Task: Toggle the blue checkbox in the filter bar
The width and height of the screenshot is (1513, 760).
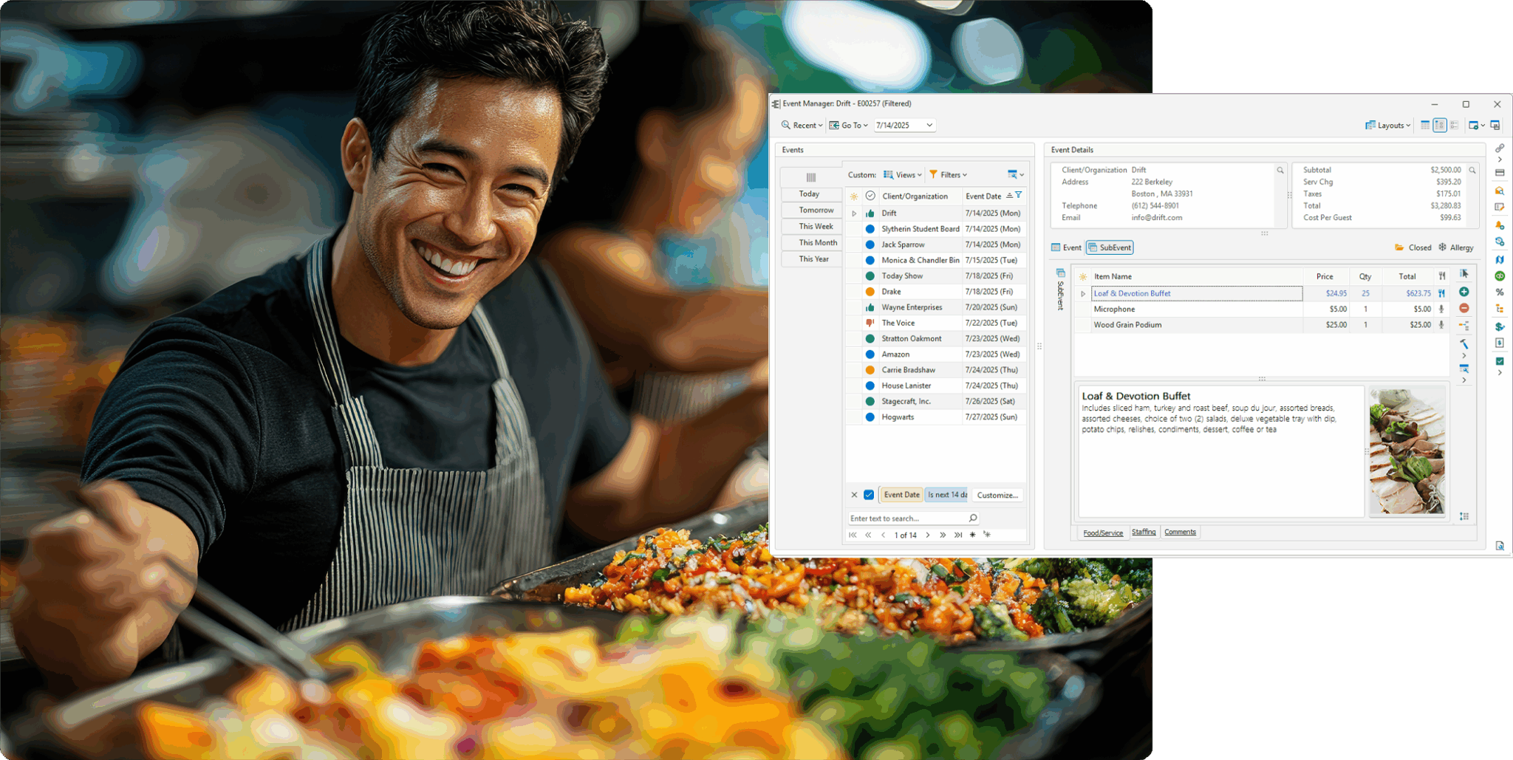Action: 867,494
